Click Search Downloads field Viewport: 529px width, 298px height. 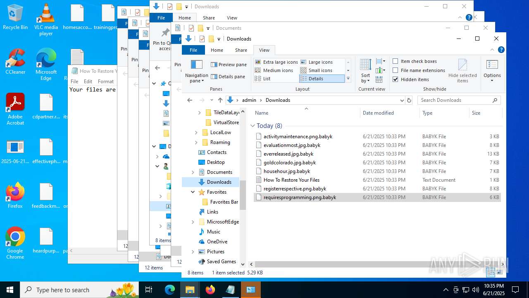click(x=459, y=100)
